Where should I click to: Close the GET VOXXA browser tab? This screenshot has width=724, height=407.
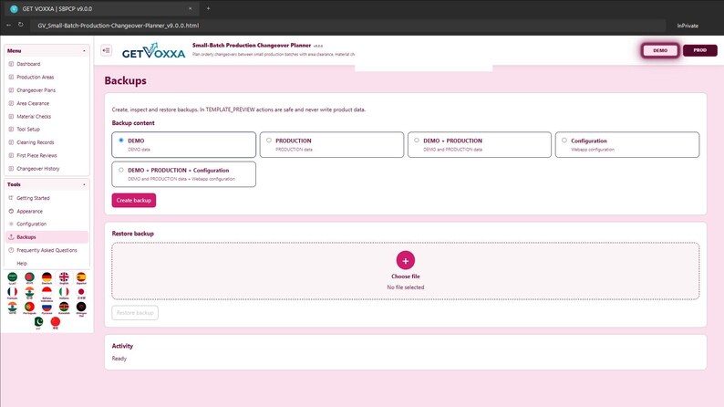click(190, 8)
